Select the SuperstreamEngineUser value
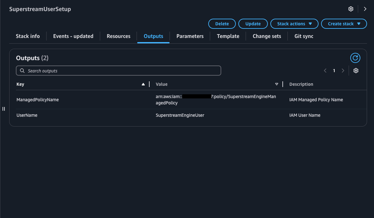Image resolution: width=374 pixels, height=218 pixels. point(180,115)
